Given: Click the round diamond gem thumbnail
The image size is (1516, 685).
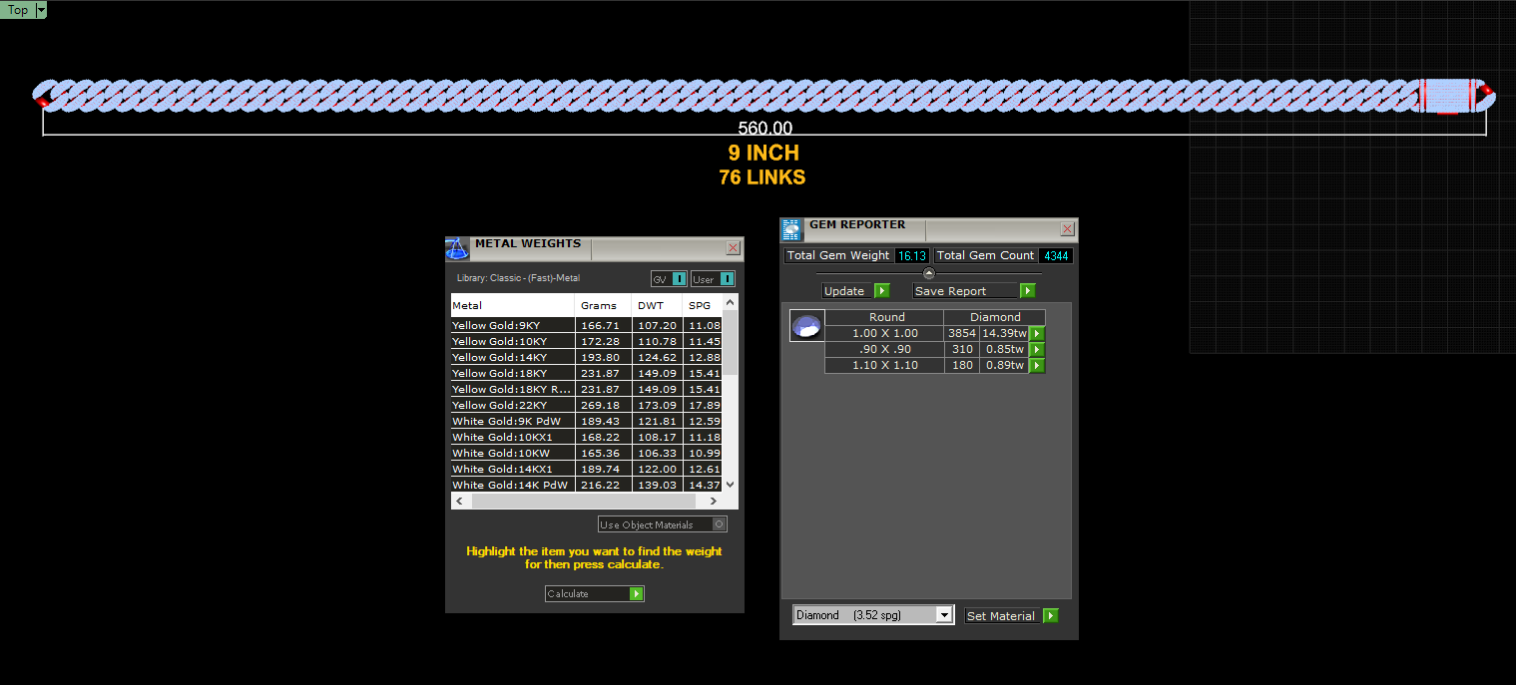Looking at the screenshot, I should (x=806, y=326).
